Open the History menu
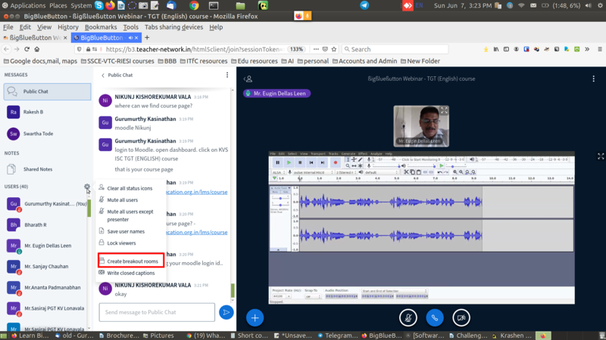 pos(68,27)
